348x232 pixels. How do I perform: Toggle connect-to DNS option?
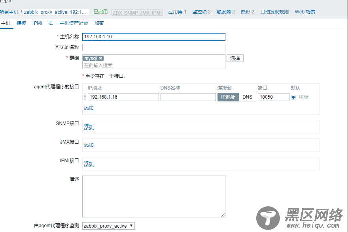[x=247, y=97]
